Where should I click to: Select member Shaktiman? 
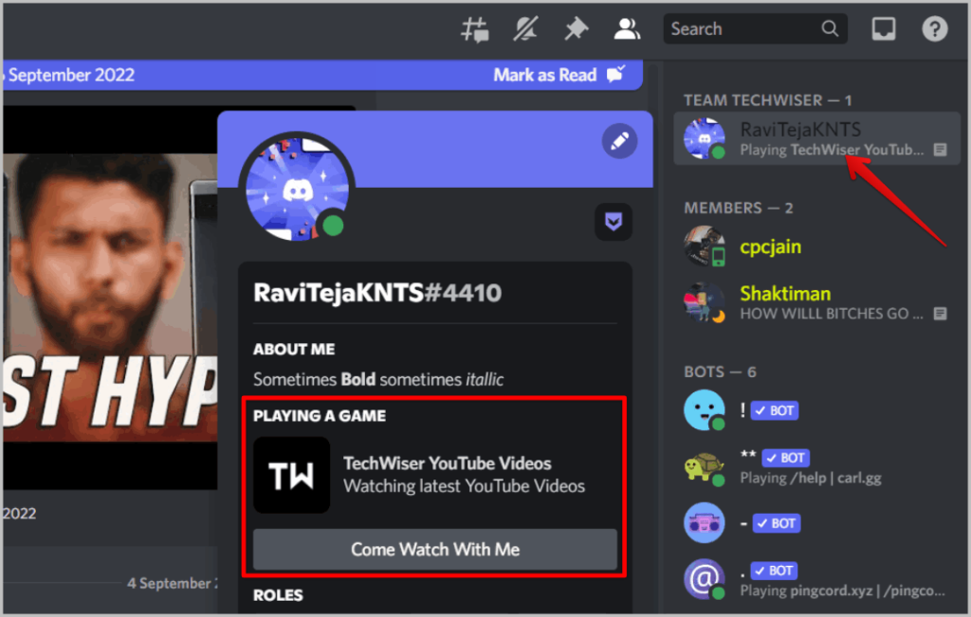click(816, 302)
